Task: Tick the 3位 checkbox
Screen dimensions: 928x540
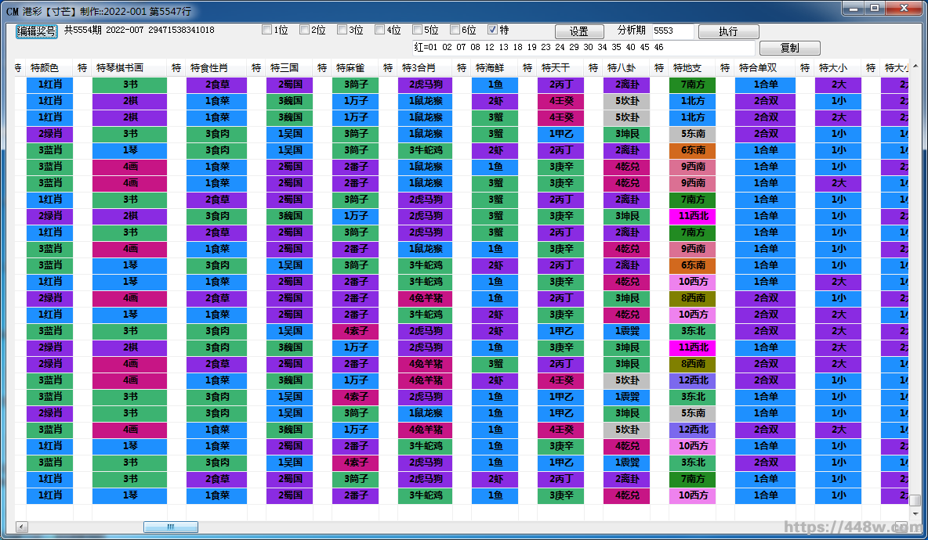Action: [x=342, y=31]
